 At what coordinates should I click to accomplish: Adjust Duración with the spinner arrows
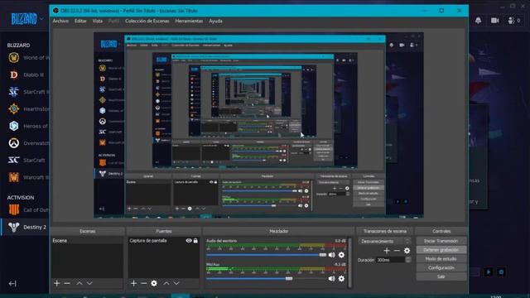(408, 260)
